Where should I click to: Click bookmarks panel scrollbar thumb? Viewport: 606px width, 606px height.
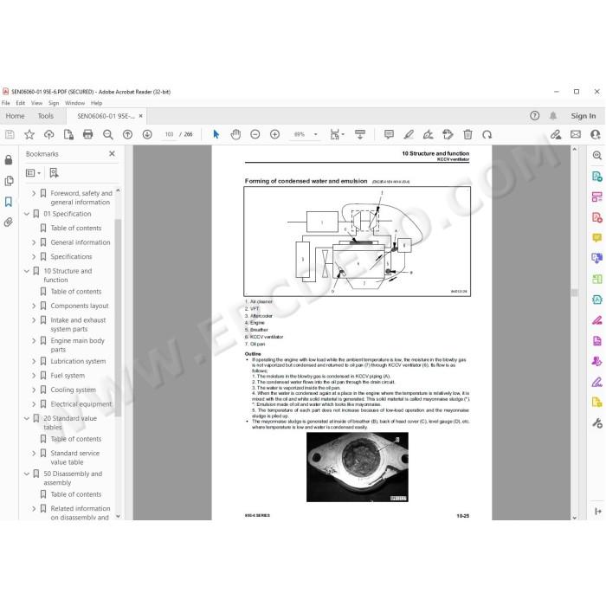click(118, 318)
